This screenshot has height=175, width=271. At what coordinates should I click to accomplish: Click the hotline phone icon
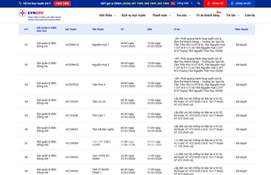(20, 3)
